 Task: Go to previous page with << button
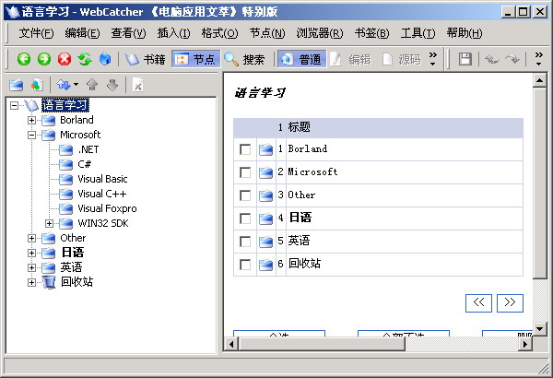click(478, 303)
